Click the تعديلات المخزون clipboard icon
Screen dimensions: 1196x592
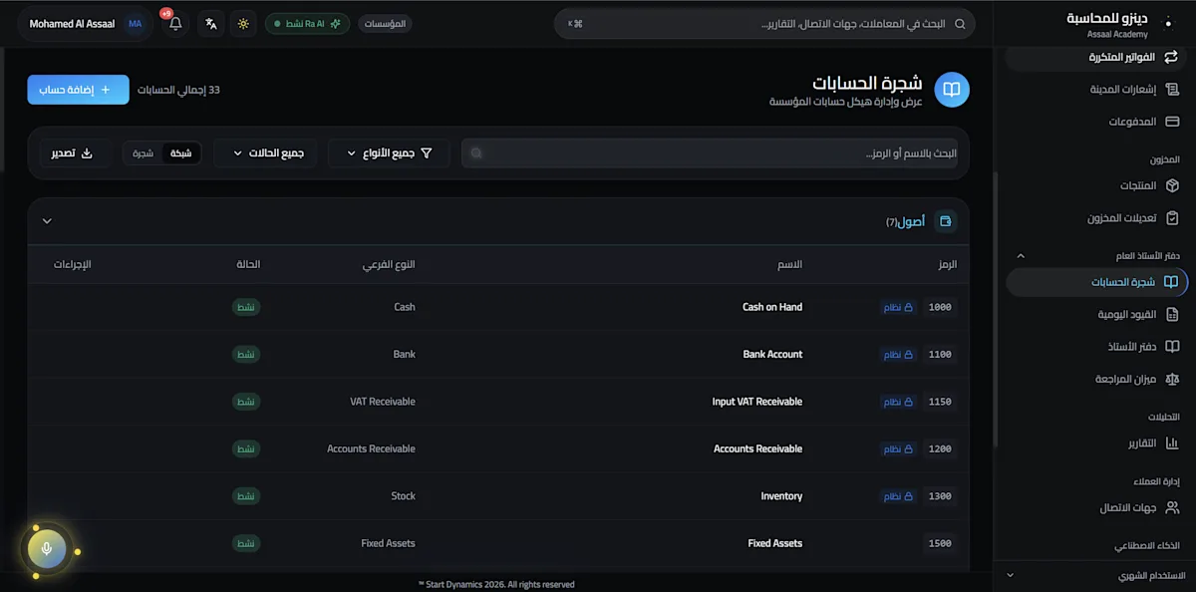(1172, 217)
